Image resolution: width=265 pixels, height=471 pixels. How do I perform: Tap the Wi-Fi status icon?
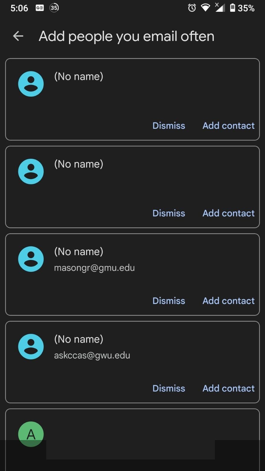205,8
